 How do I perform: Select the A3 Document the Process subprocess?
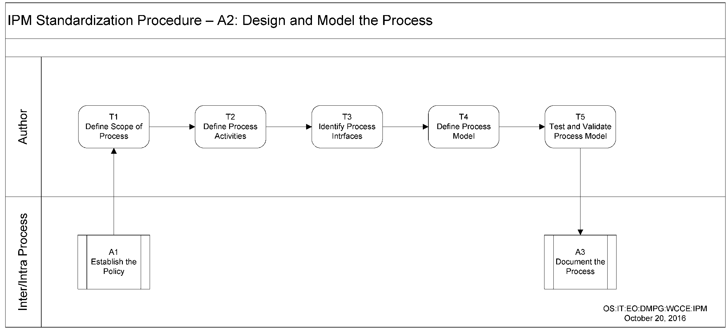580,262
